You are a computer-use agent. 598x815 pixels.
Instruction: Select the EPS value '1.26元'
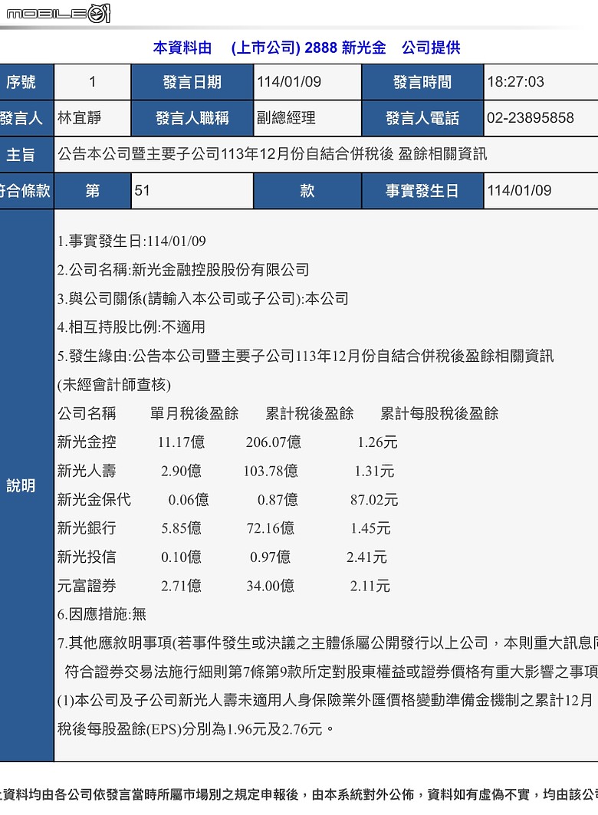tap(377, 442)
